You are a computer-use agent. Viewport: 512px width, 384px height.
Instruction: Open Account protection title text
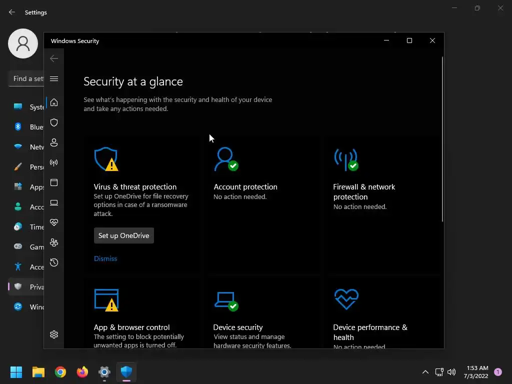[245, 187]
